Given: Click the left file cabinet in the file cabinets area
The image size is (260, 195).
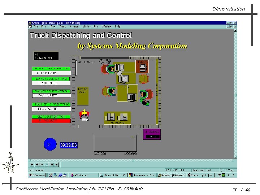Looking at the screenshot, I should coord(110,117).
